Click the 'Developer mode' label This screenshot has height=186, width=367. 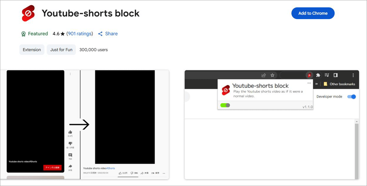pos(329,96)
